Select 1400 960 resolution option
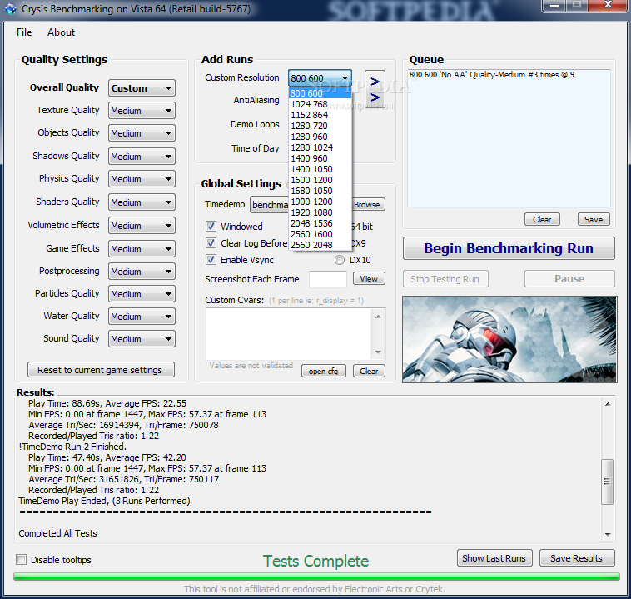 coord(320,158)
